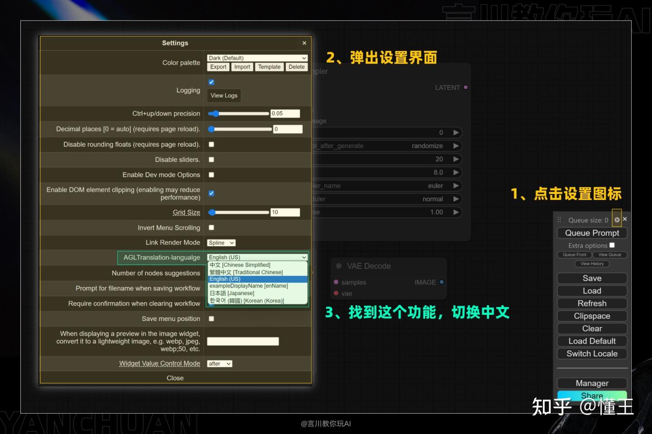The image size is (652, 434).
Task: Choose exampleDisplayName [enName] option
Action: (x=258, y=286)
